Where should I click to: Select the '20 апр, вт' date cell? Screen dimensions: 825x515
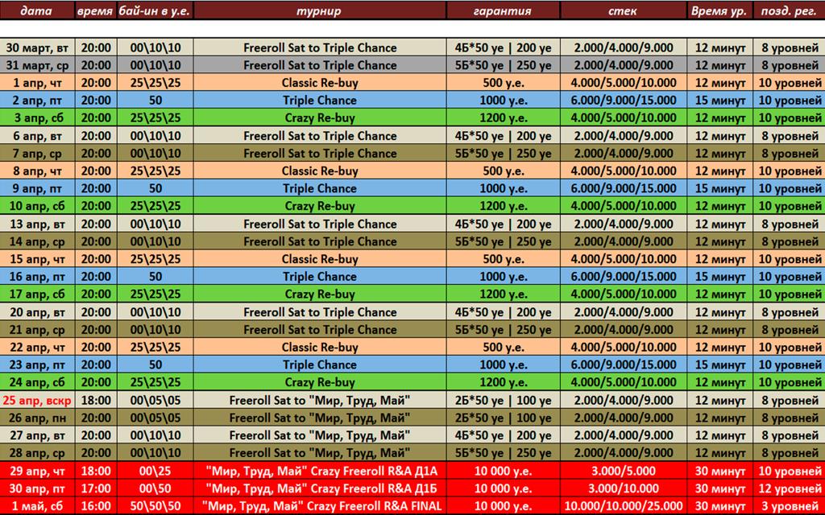pos(37,312)
